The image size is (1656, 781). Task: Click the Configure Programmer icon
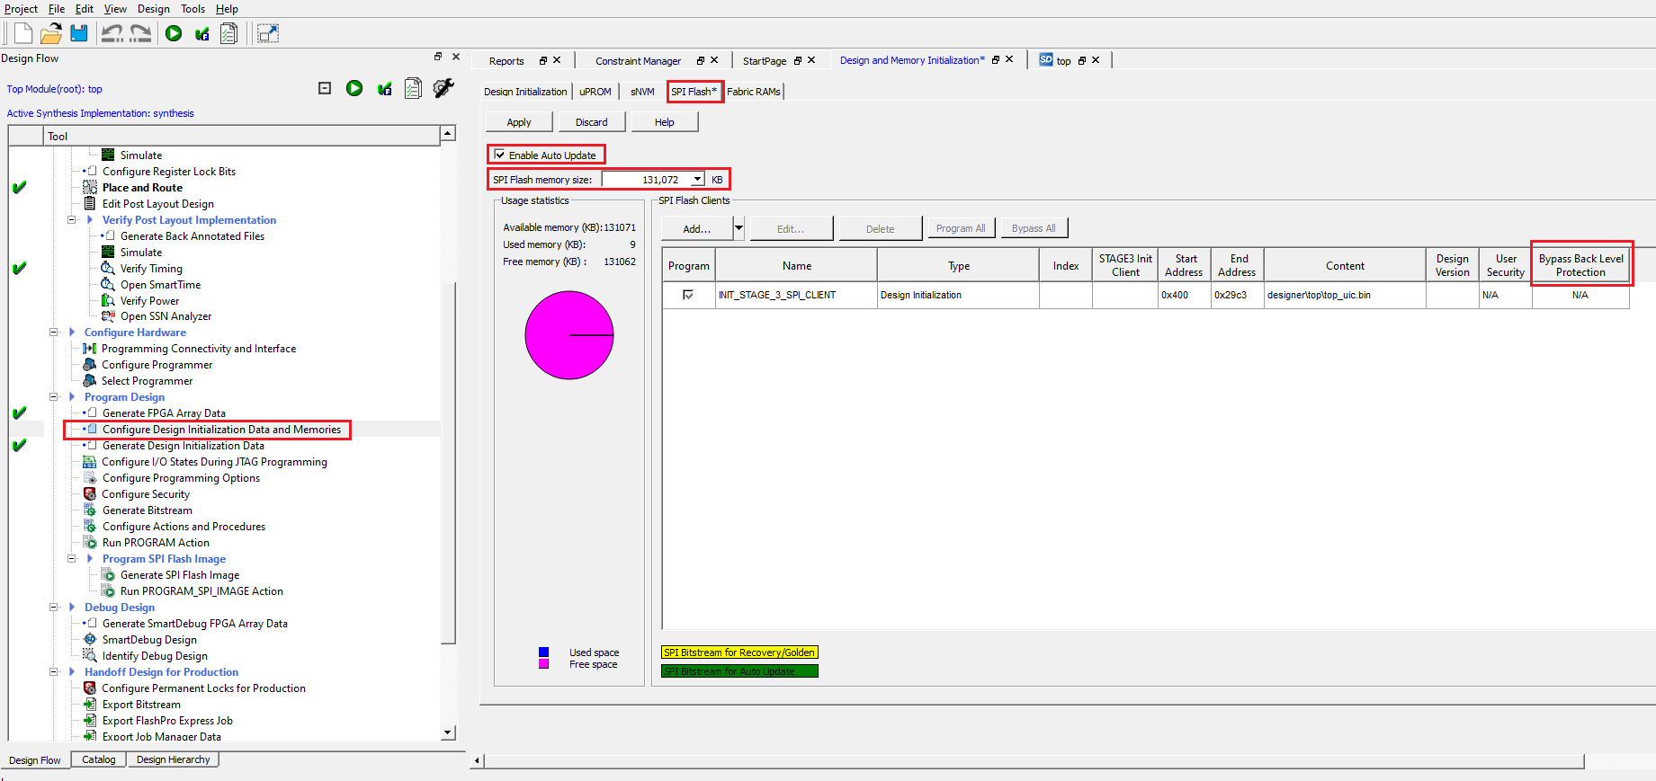point(90,364)
